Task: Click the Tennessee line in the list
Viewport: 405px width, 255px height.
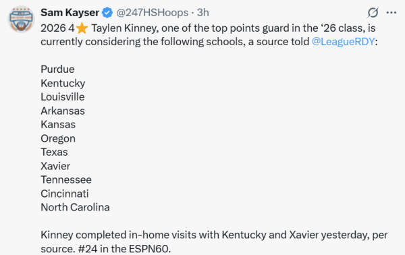Action: [x=66, y=179]
